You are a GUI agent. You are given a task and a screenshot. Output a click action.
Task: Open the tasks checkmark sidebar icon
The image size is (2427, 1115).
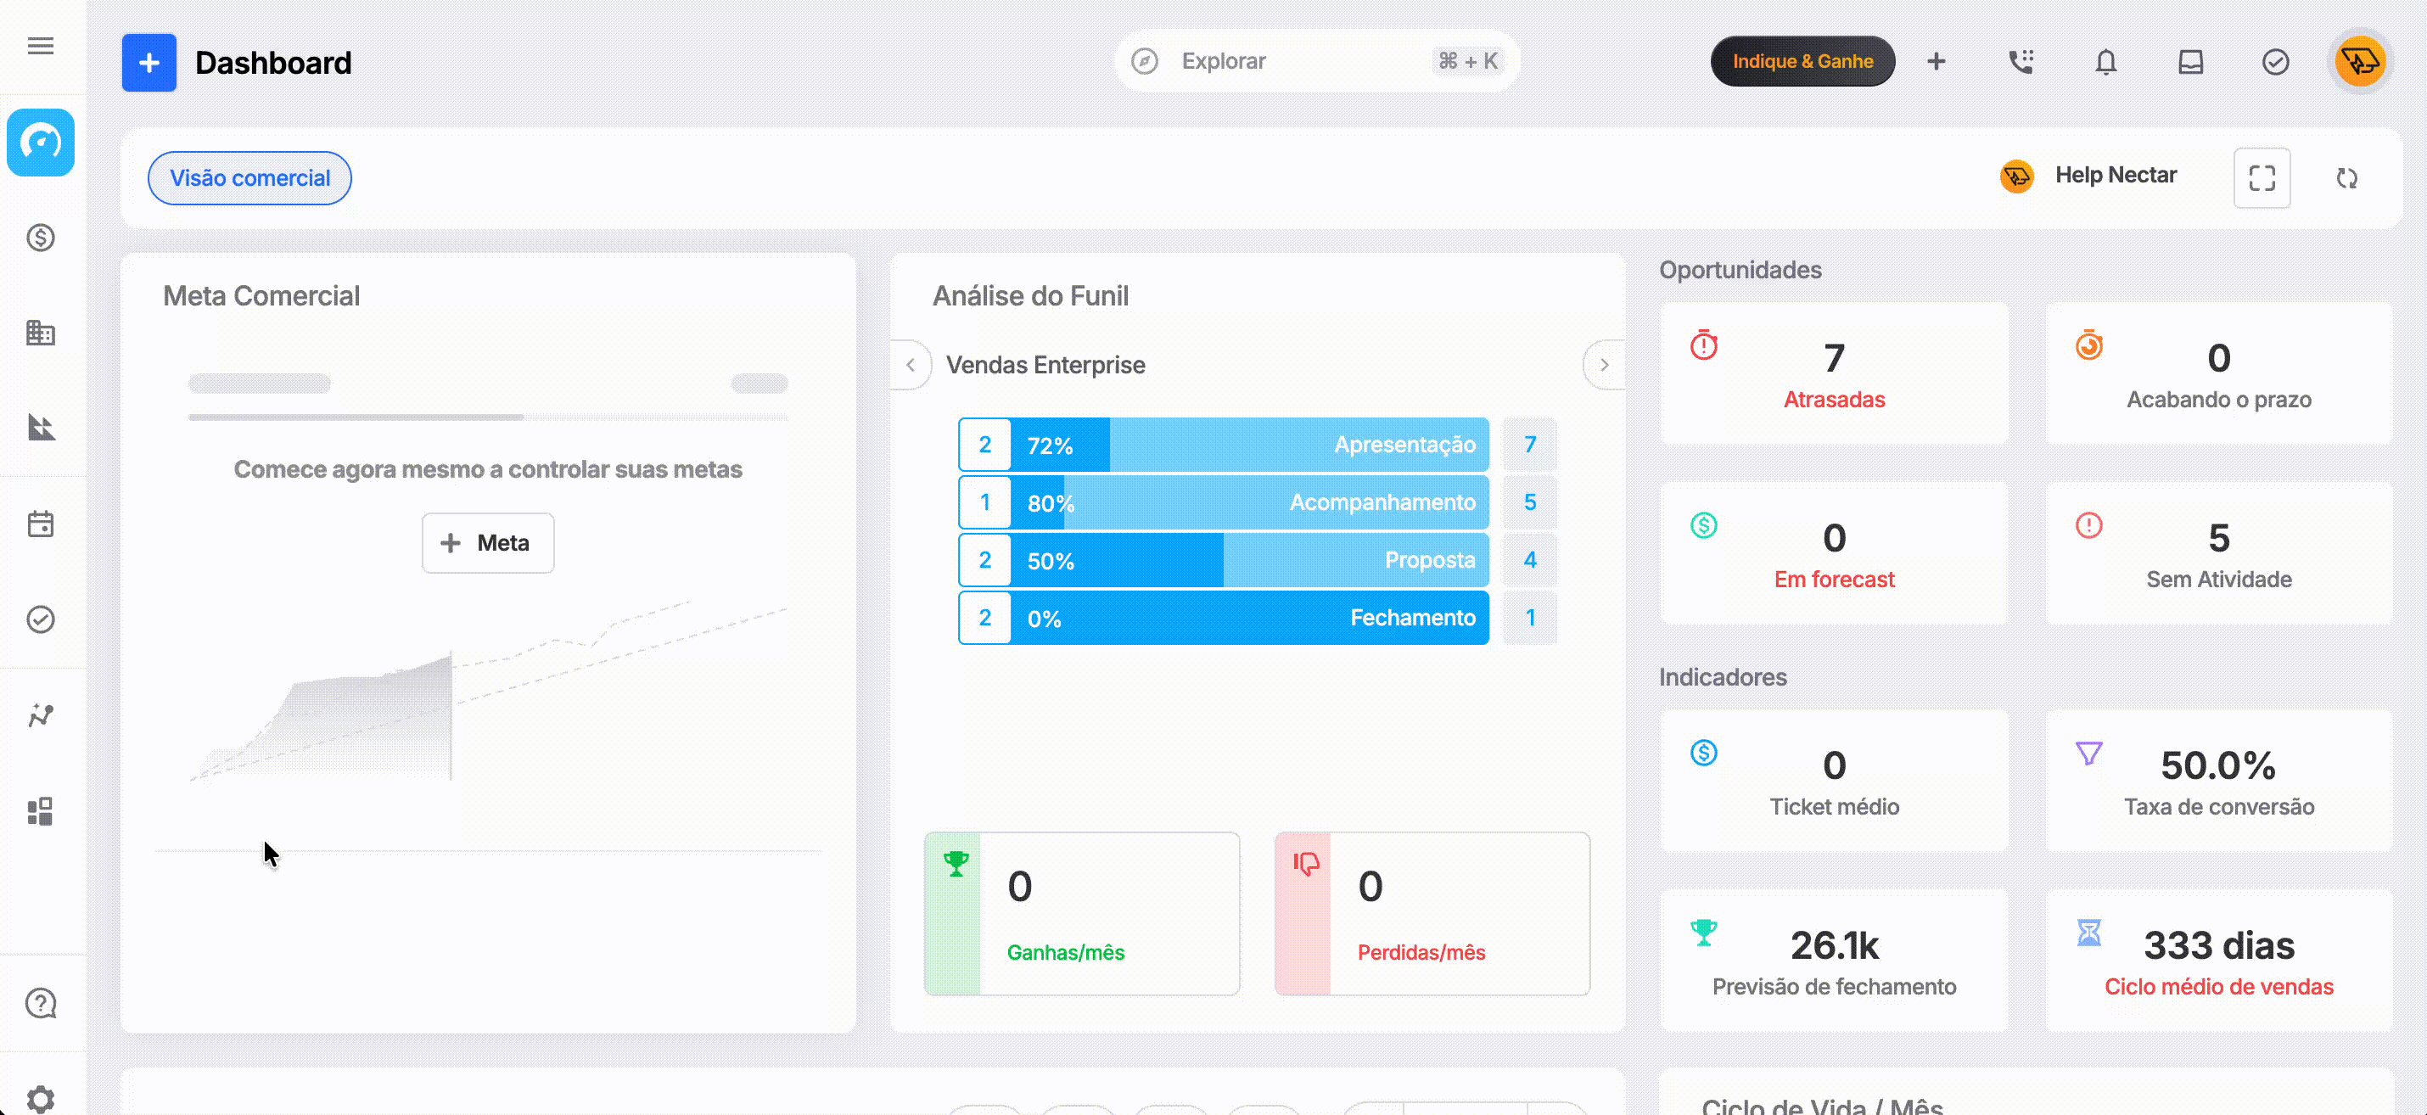41,619
